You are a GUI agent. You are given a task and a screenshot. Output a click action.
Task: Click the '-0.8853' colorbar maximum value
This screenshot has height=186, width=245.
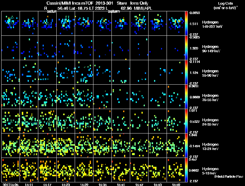194,13
